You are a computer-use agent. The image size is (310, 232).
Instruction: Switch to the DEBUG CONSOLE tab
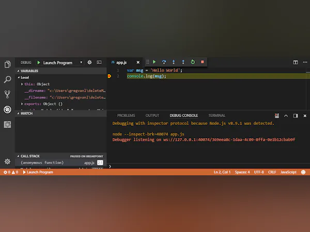[x=183, y=115]
